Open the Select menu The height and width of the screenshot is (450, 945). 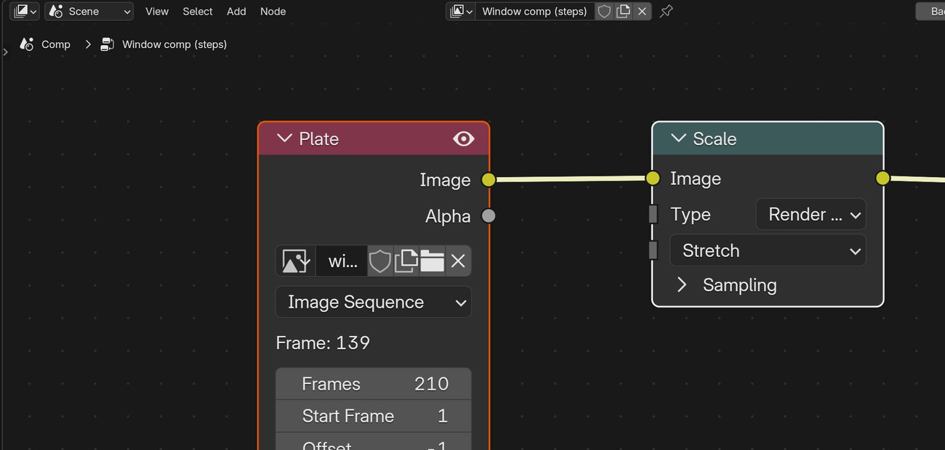tap(198, 11)
